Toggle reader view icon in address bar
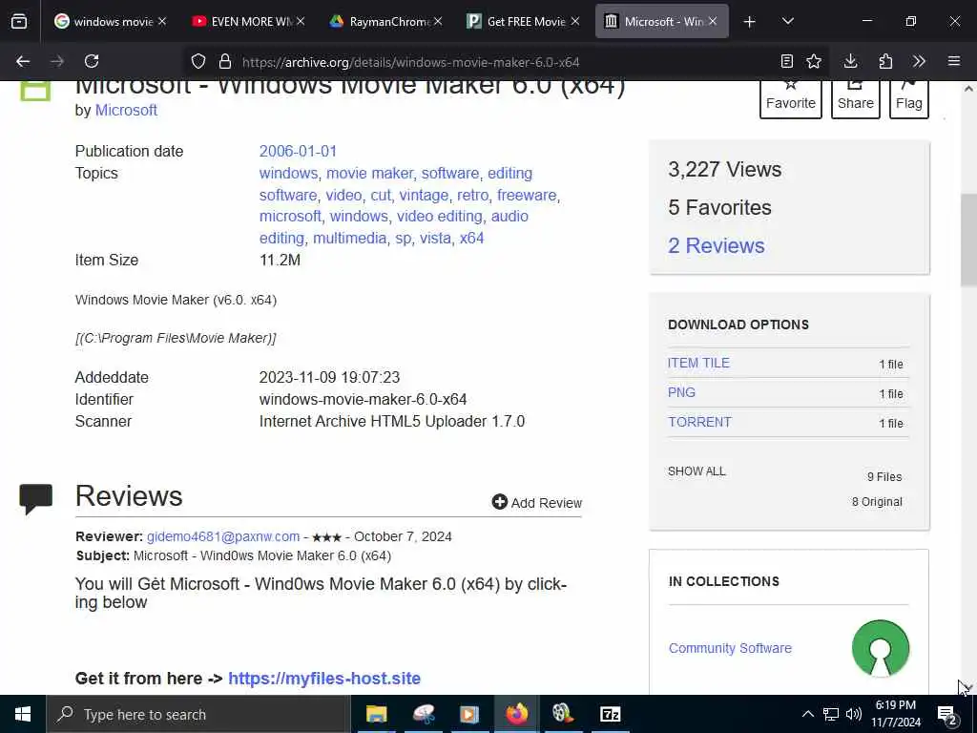This screenshot has height=733, width=977. [787, 61]
